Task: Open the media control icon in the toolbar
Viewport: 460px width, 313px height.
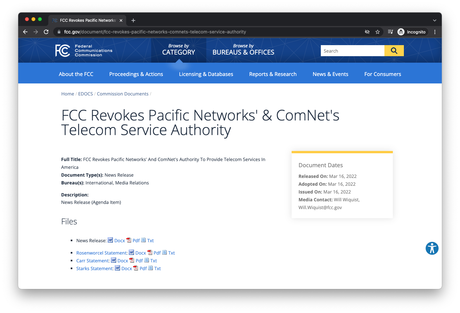Action: pos(391,32)
